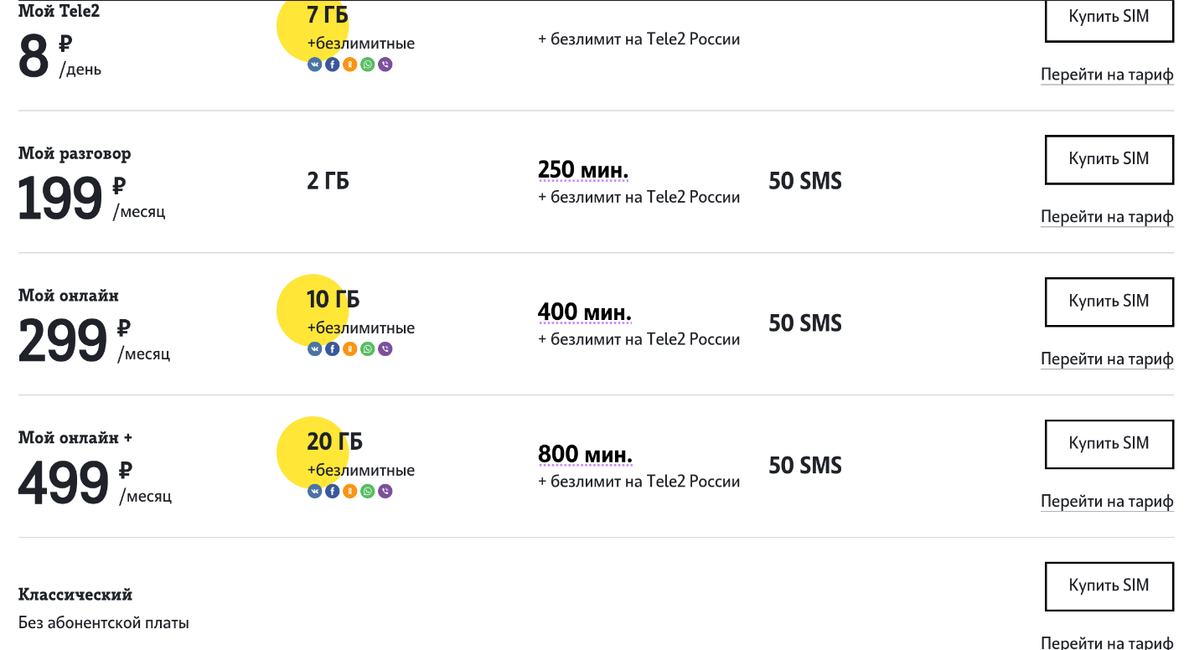Click Перейти на тариф for Мой Tele2

pos(1107,75)
